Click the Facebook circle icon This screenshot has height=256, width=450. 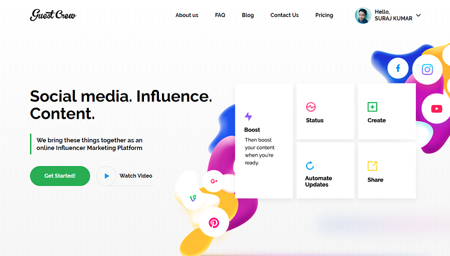(398, 68)
